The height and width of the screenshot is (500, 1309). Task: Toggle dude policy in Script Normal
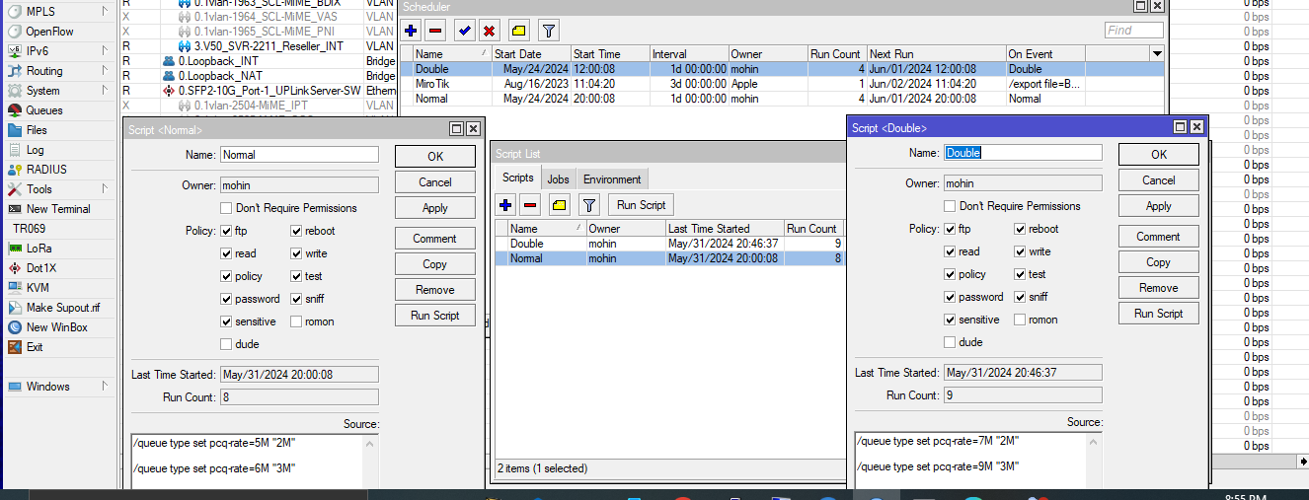[x=227, y=344]
